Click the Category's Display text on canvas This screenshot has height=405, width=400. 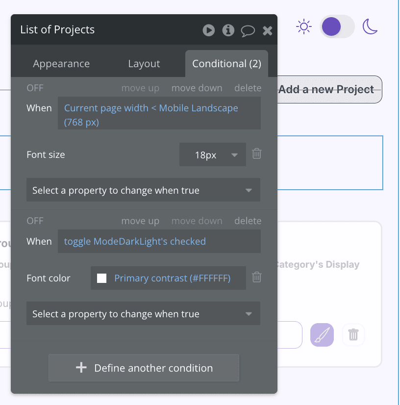(317, 264)
